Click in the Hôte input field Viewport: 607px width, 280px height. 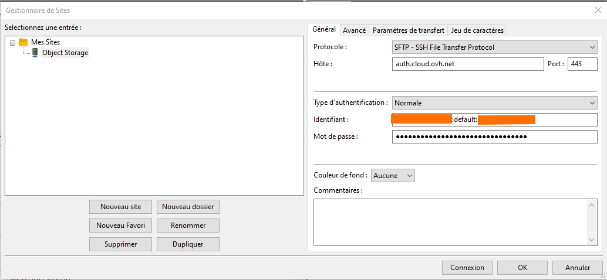click(x=467, y=64)
